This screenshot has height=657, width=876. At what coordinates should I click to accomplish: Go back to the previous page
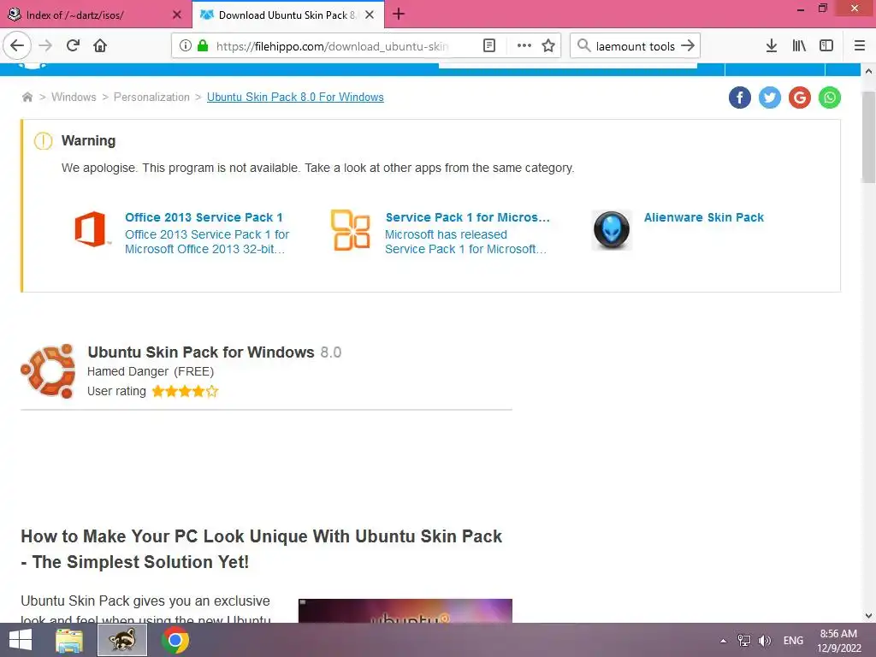coord(17,46)
